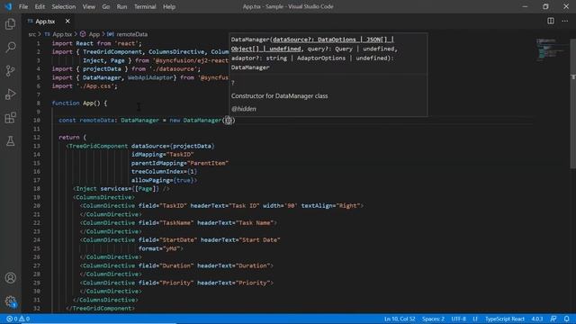The width and height of the screenshot is (576, 324).
Task: Click the remoteData breadcrumb
Action: point(131,34)
